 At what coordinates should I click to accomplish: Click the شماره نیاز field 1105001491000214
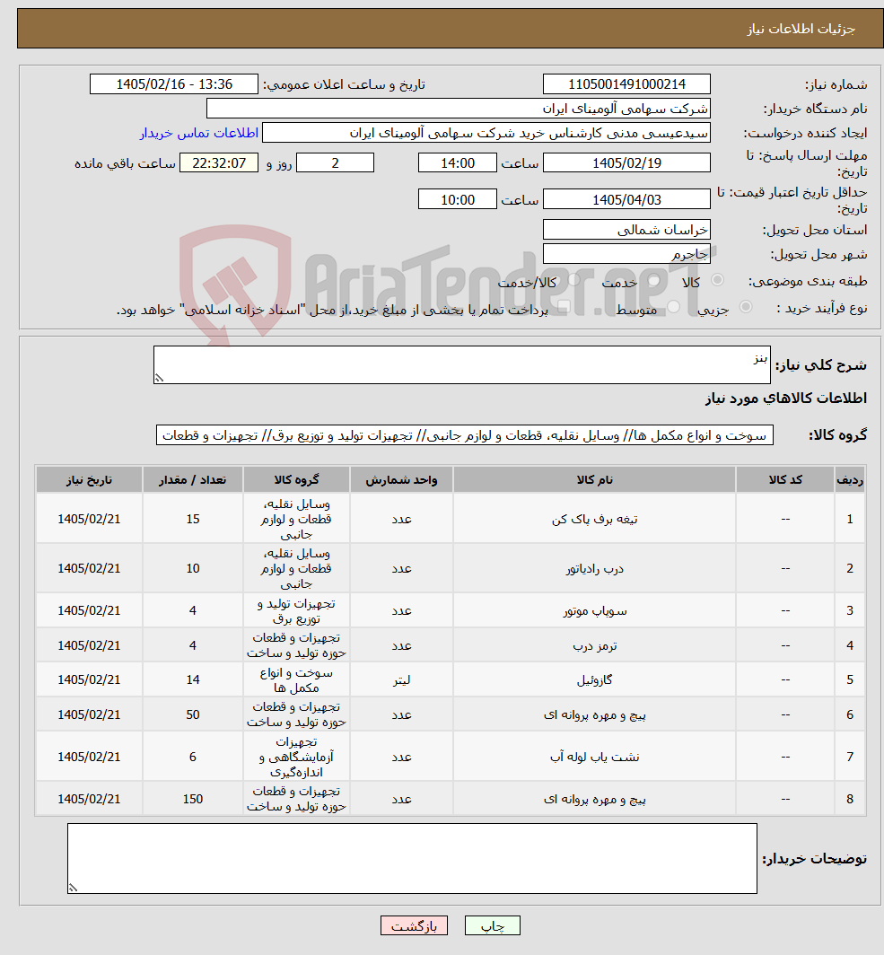coord(626,84)
